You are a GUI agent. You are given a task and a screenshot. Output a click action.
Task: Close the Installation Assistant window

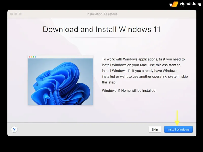pyautogui.click(x=11, y=14)
